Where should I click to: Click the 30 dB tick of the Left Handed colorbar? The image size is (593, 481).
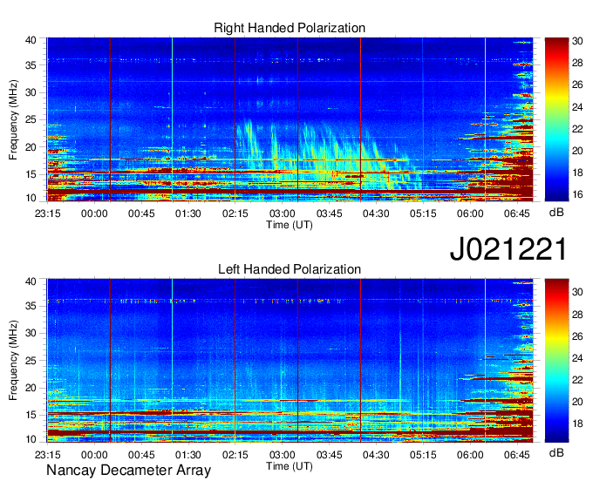pyautogui.click(x=577, y=292)
